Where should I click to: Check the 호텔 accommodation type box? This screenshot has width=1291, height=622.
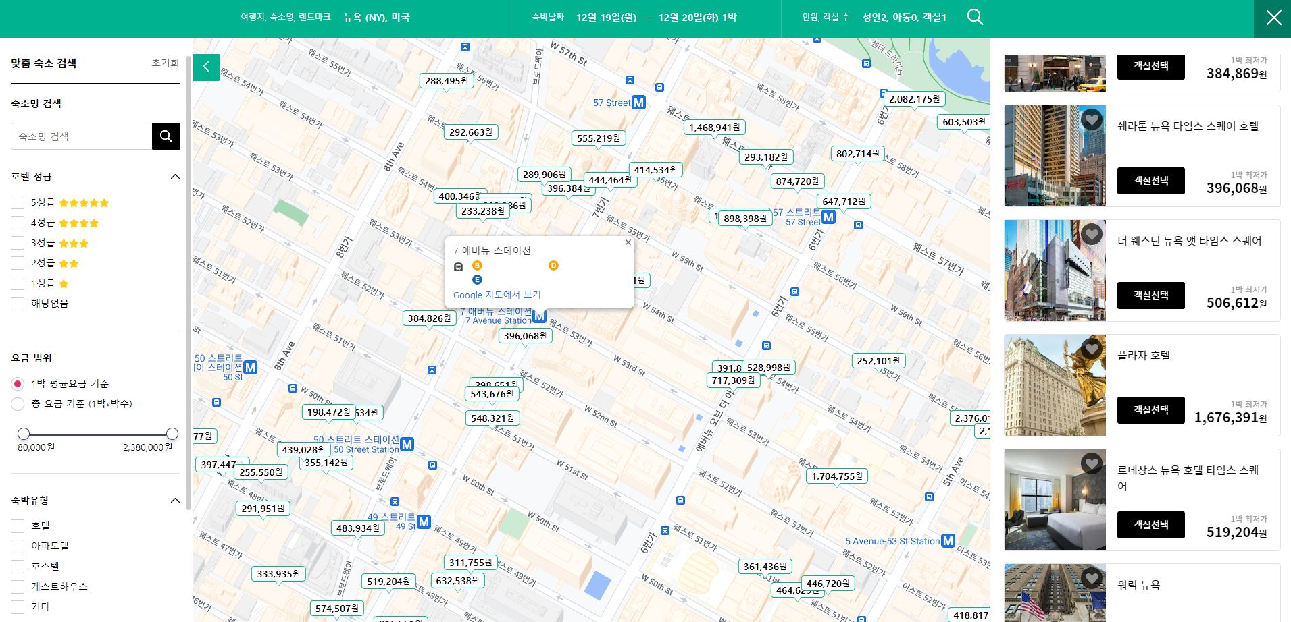[18, 526]
